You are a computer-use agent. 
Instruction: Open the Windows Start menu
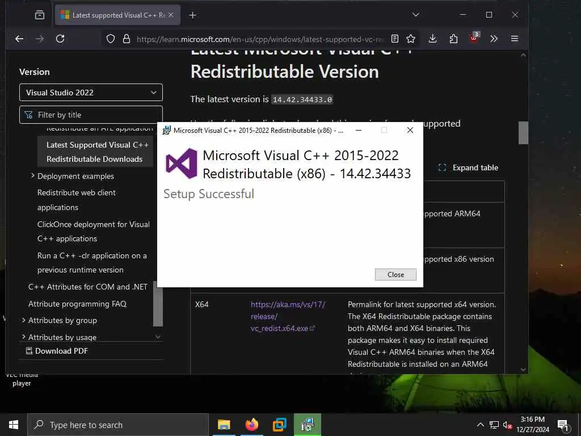[14, 425]
